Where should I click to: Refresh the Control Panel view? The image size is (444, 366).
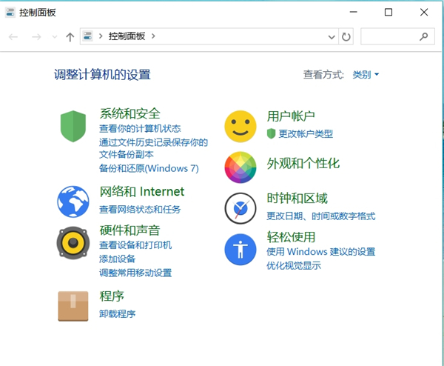tap(346, 36)
